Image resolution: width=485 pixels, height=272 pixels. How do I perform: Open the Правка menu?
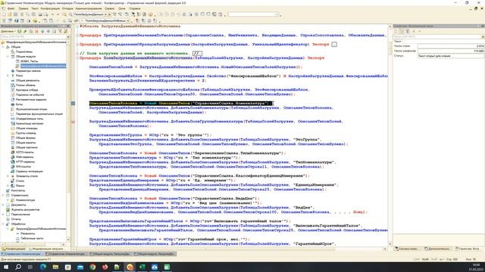tap(23, 8)
